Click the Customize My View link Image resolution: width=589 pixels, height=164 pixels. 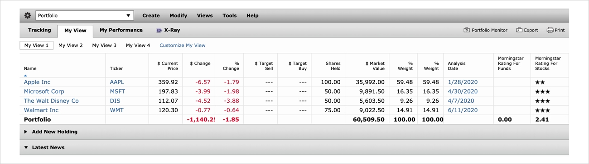[x=182, y=46]
